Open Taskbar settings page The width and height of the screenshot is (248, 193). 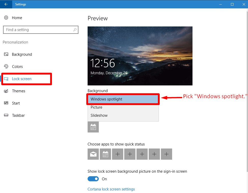click(18, 115)
